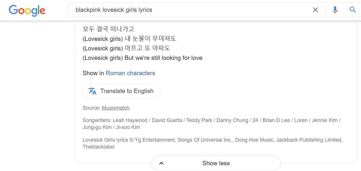Click the translate icon beside Translate to English
The width and height of the screenshot is (361, 171).
point(92,91)
